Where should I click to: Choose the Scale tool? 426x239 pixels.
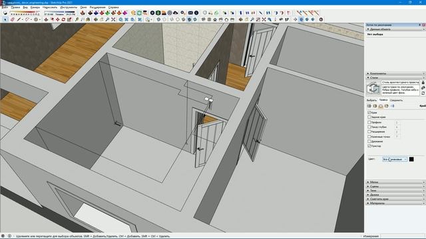69,19
